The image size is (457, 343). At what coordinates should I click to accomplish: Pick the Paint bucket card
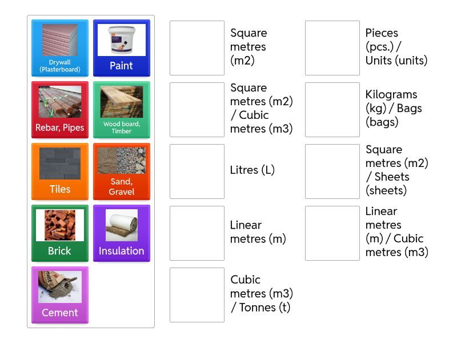(122, 48)
